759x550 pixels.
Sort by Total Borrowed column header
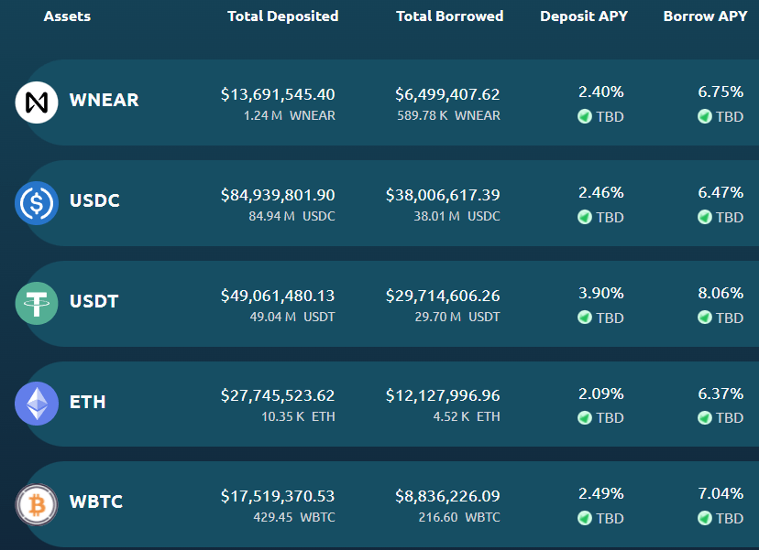coord(450,16)
